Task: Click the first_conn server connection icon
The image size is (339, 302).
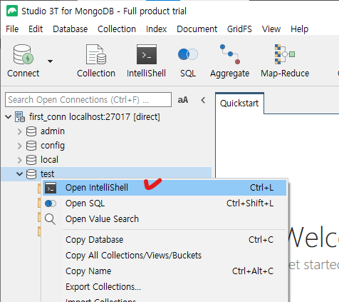Action: (x=20, y=117)
